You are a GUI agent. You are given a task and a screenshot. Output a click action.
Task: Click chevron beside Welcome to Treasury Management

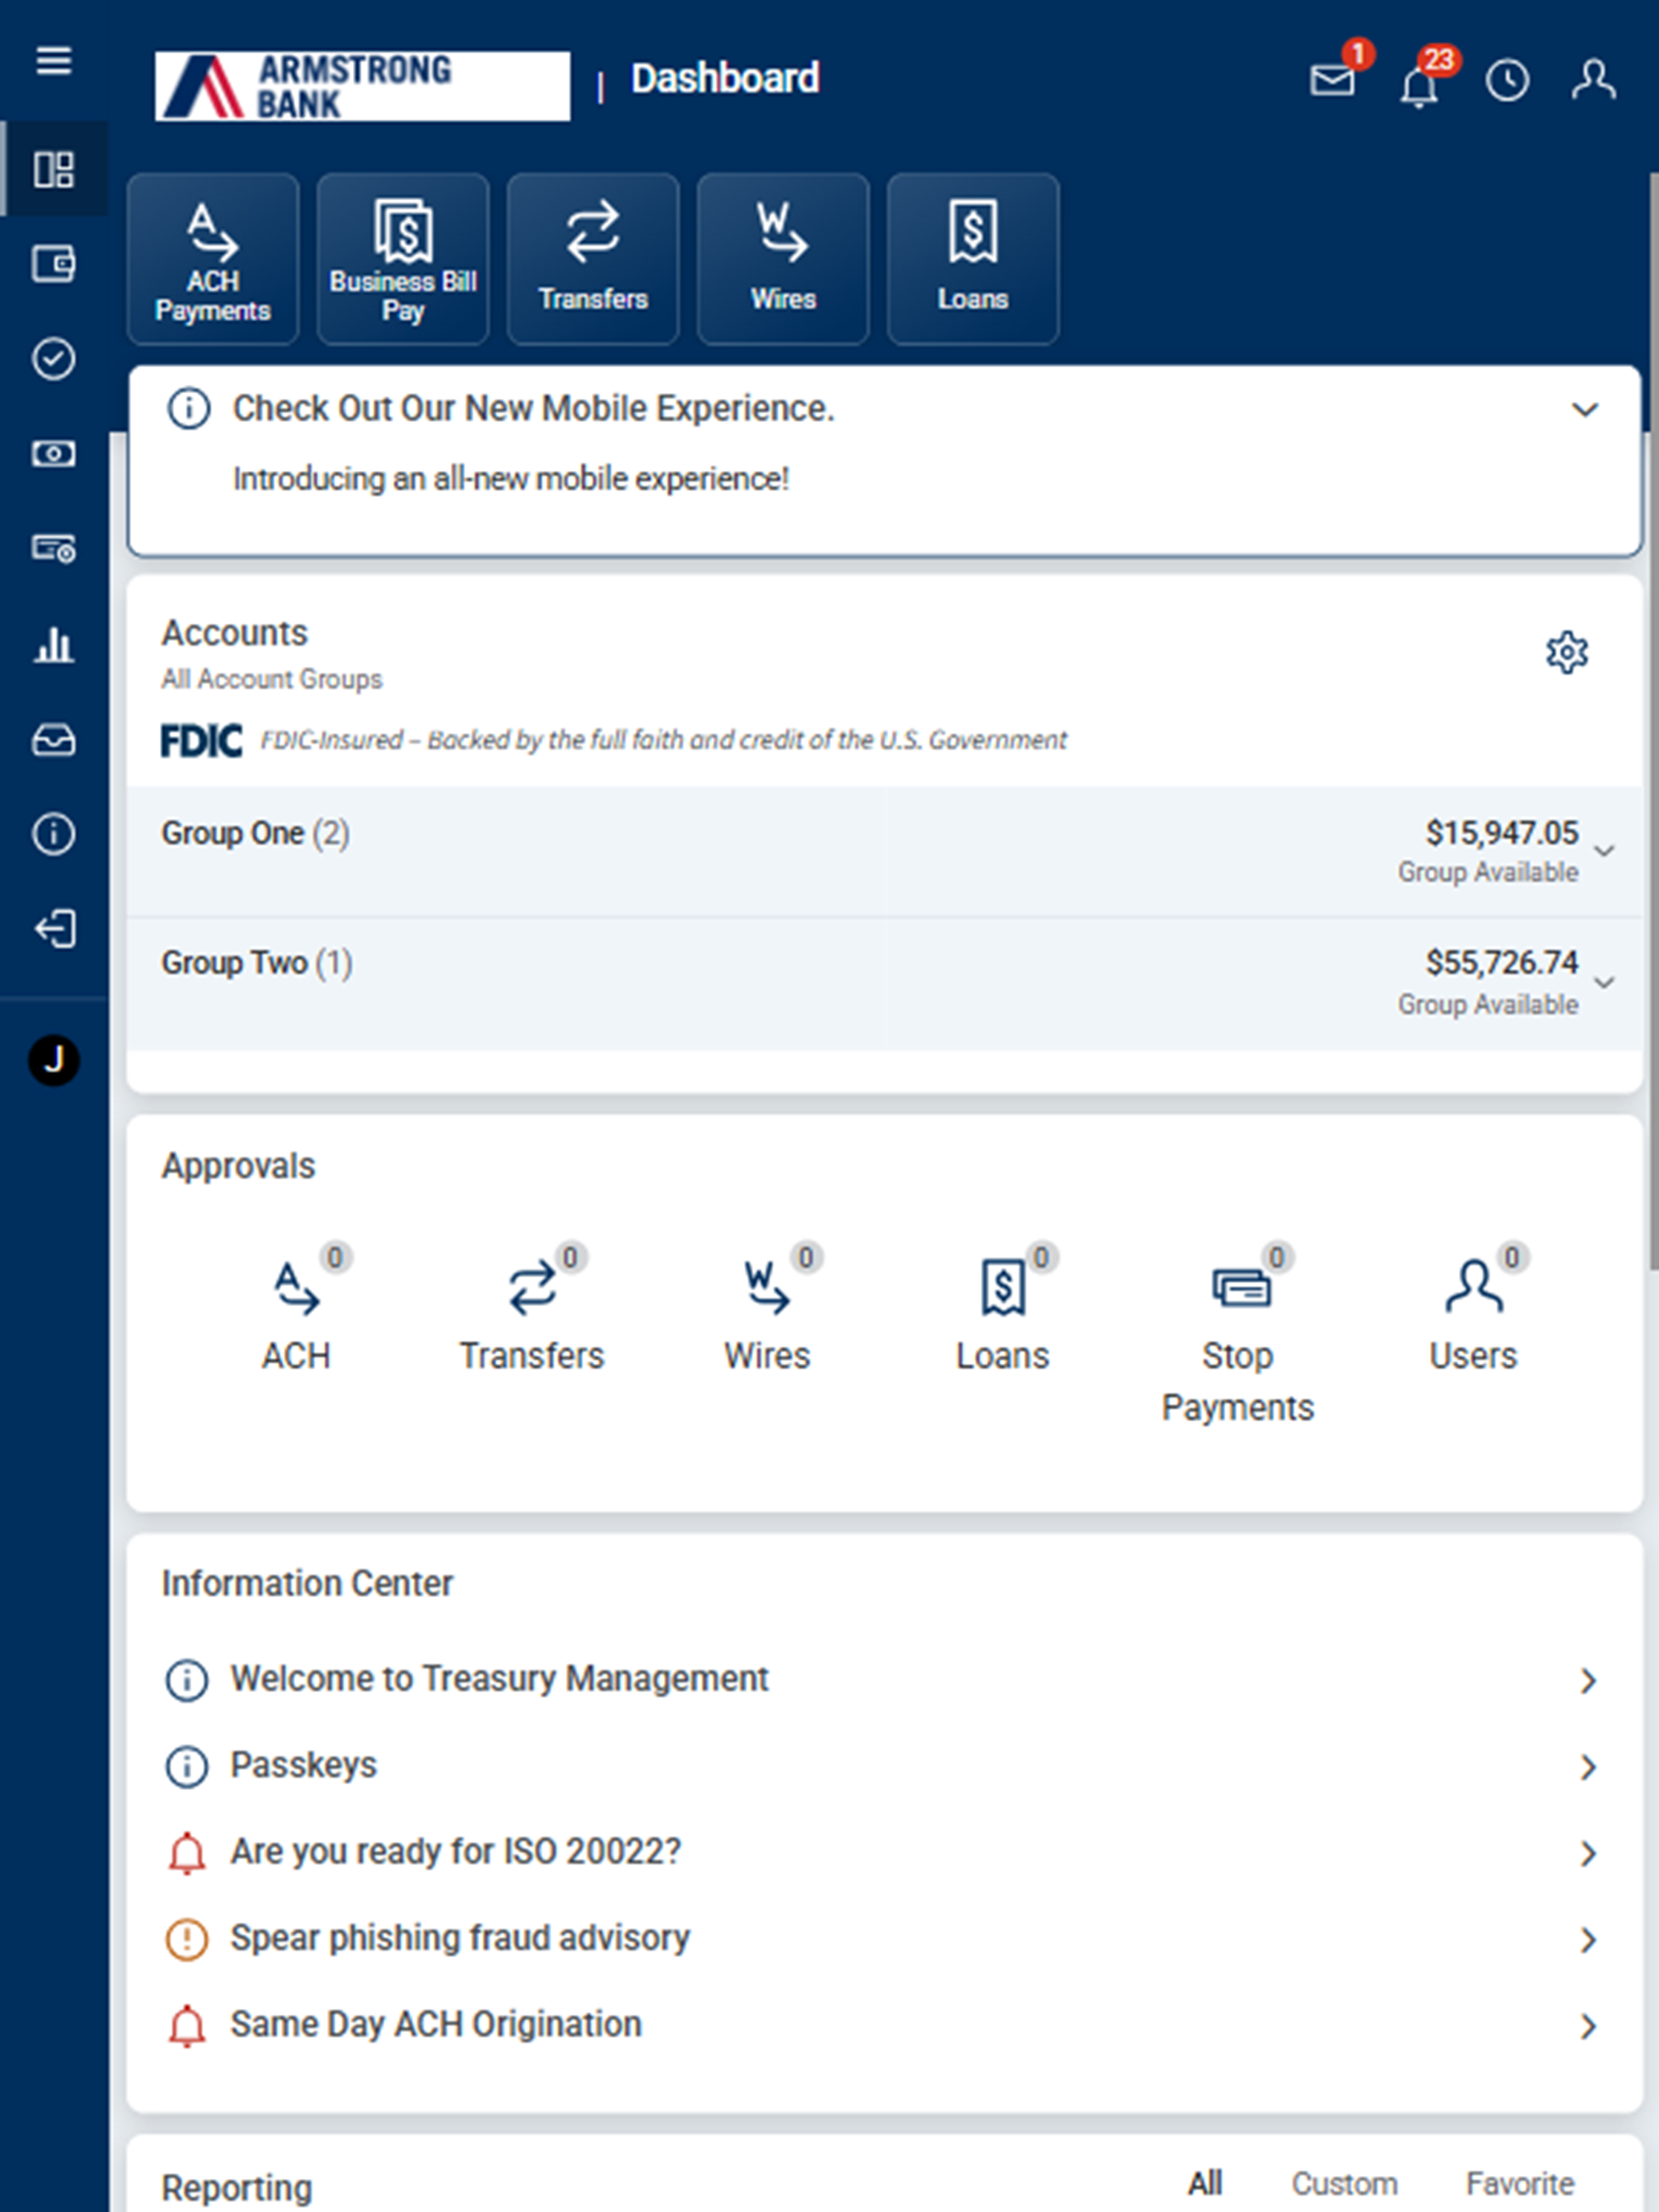(1587, 1681)
